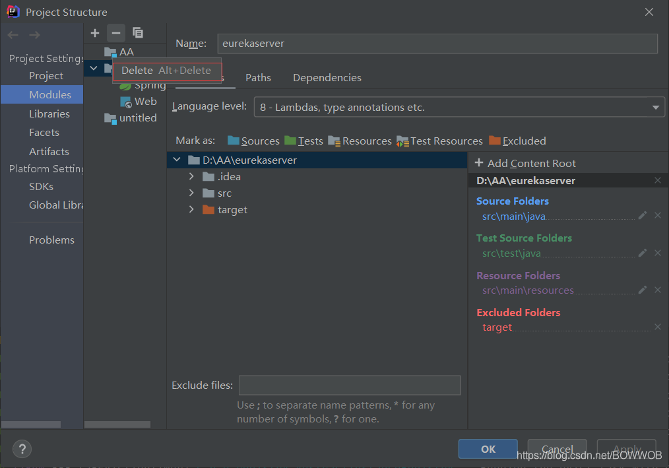Collapse the eurekaserver module in module list
This screenshot has height=468, width=669.
[94, 69]
